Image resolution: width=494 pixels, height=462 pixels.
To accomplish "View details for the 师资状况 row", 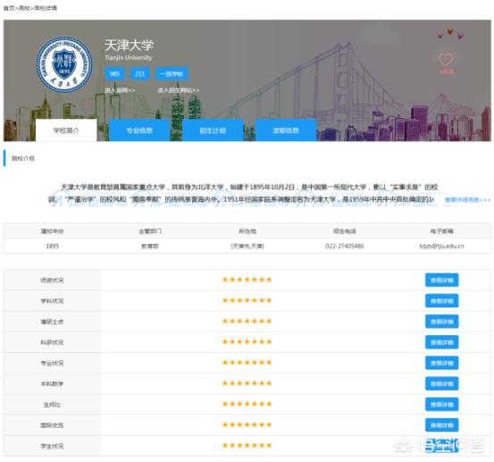I will (x=441, y=281).
